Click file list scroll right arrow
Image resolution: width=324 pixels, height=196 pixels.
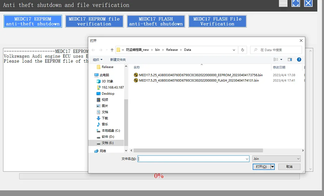(x=303, y=151)
